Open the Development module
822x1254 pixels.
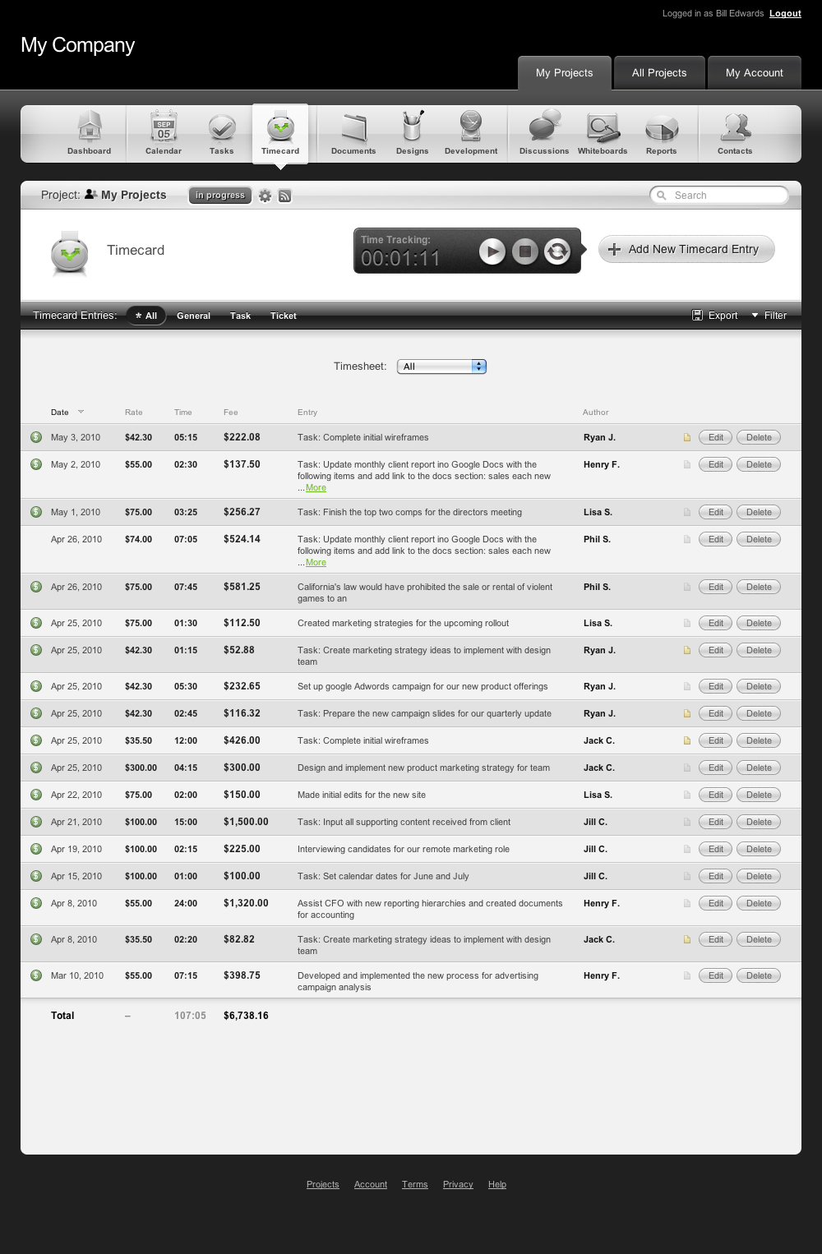point(471,132)
